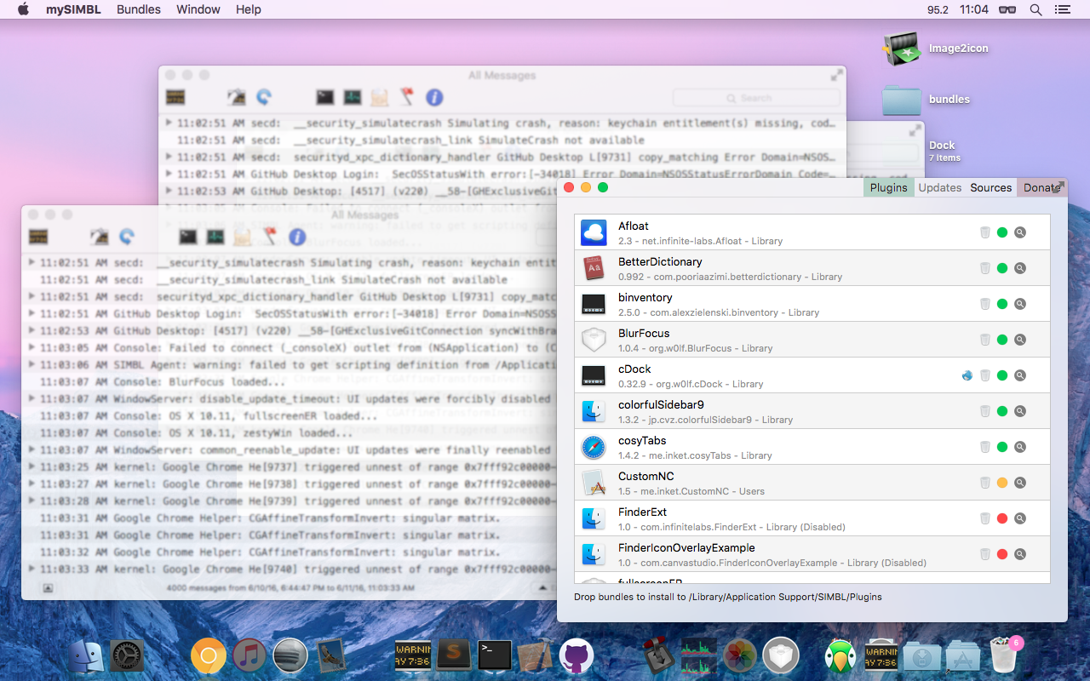Click fullscreen arrows icon of rear Console window
The width and height of the screenshot is (1090, 681).
click(836, 75)
